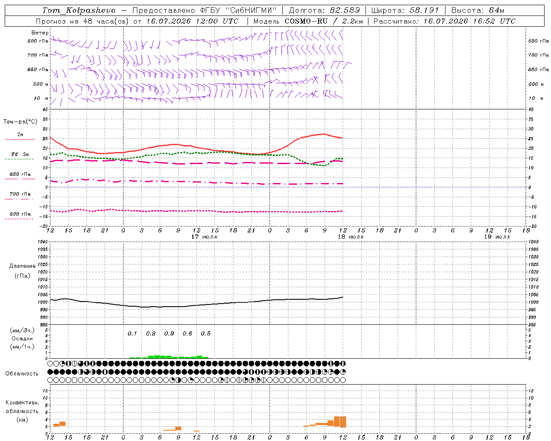The height and width of the screenshot is (441, 551).
Task: Select the pink dotted 500 гПа temperature legend line
Action: 19,219
